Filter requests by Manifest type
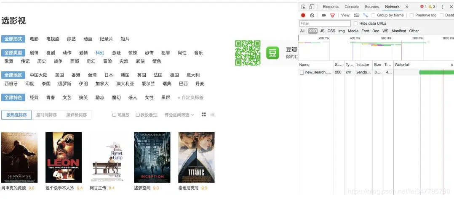Image resolution: width=454 pixels, height=199 pixels. coord(399,31)
